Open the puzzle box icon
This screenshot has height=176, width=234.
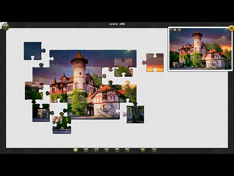pos(5,26)
